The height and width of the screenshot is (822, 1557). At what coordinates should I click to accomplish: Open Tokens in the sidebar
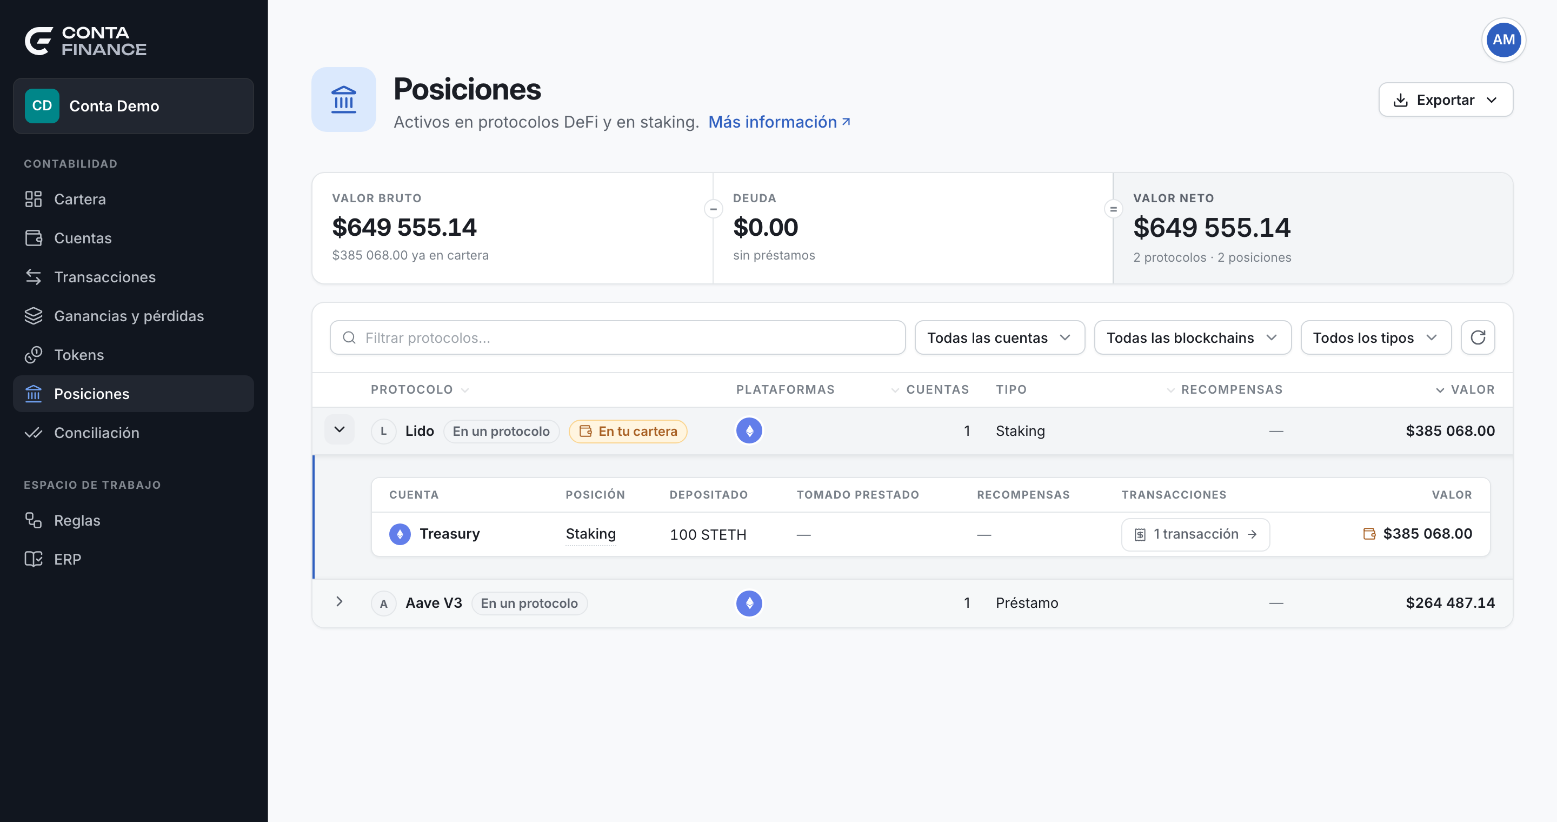[133, 355]
